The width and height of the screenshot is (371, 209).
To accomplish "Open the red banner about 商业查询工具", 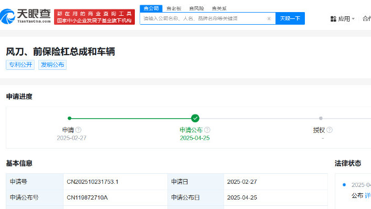I will [94, 17].
